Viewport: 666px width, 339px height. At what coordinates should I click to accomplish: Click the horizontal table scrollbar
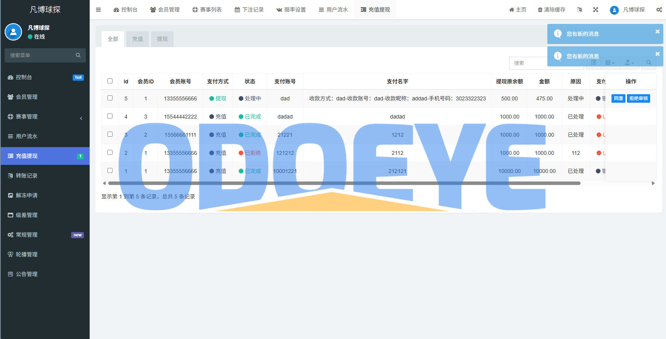(x=344, y=183)
